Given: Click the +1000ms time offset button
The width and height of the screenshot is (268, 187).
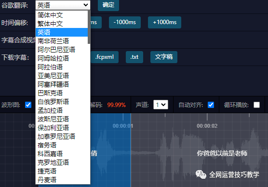Looking at the screenshot, I should pyautogui.click(x=164, y=22).
